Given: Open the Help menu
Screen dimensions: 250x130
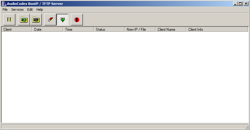Looking at the screenshot, I should click(x=40, y=10).
